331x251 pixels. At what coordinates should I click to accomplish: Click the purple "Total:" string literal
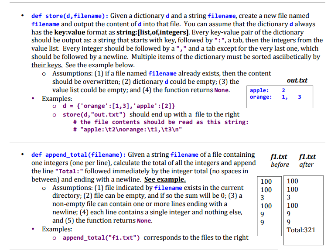(x=69, y=171)
